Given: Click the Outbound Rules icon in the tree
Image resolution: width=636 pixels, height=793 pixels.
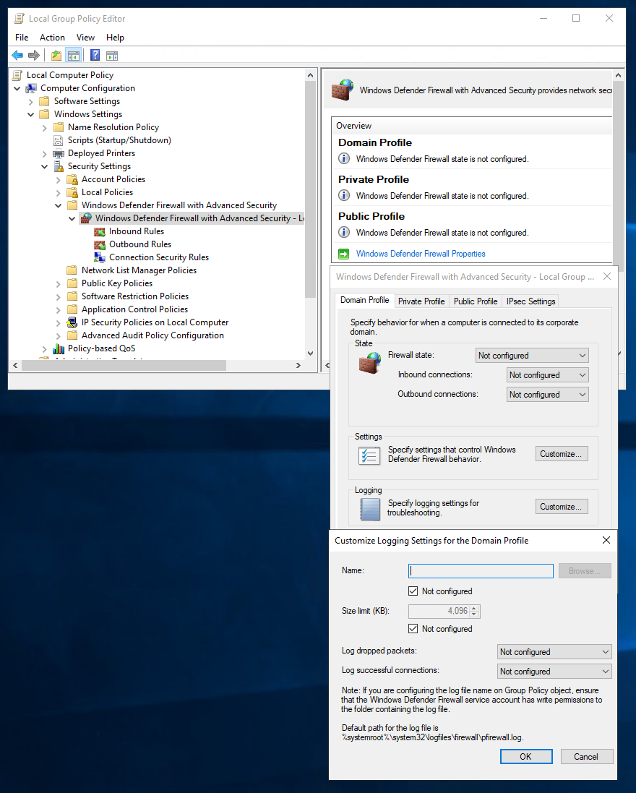Looking at the screenshot, I should 100,245.
